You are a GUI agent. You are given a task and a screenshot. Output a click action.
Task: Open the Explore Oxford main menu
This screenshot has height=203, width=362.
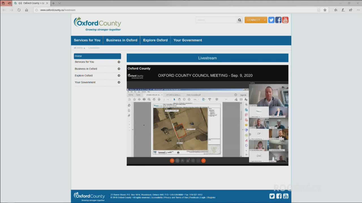pos(155,40)
